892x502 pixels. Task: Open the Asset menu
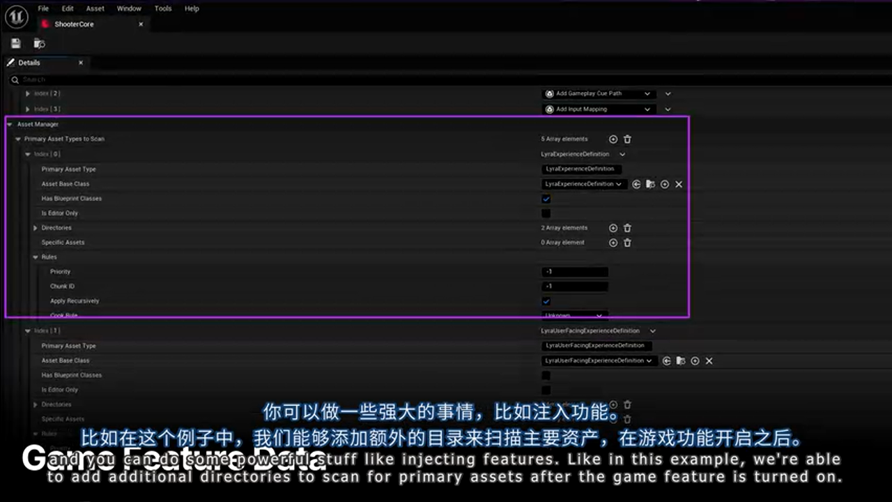pyautogui.click(x=95, y=8)
